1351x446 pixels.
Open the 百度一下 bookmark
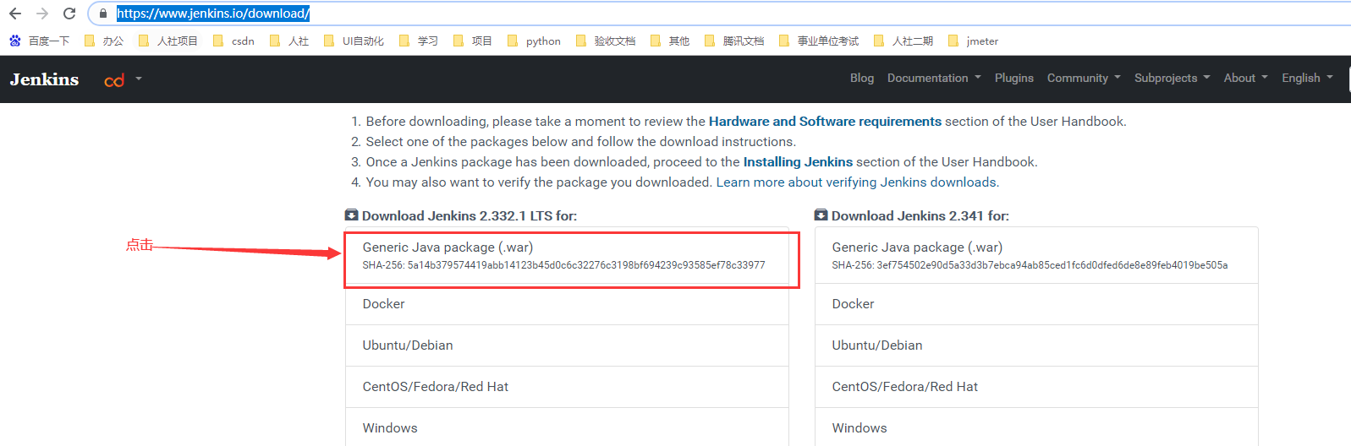[x=39, y=41]
